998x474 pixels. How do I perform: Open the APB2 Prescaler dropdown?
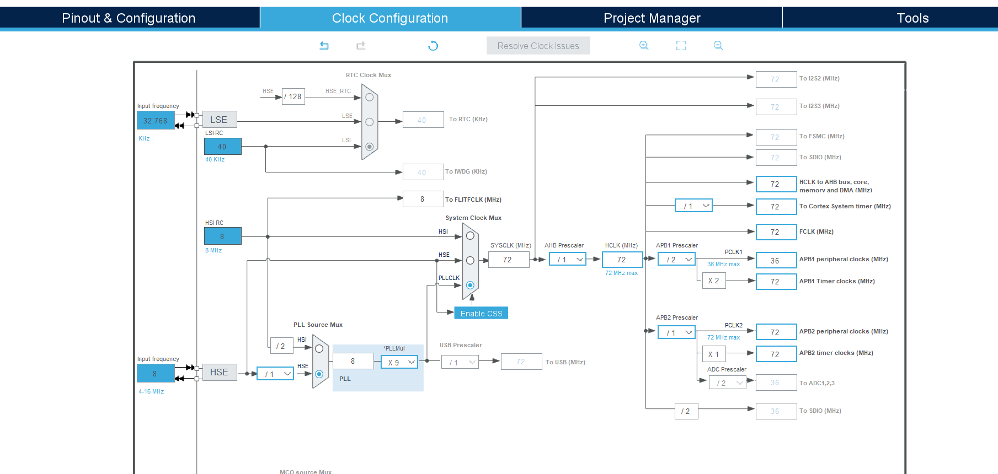point(676,332)
